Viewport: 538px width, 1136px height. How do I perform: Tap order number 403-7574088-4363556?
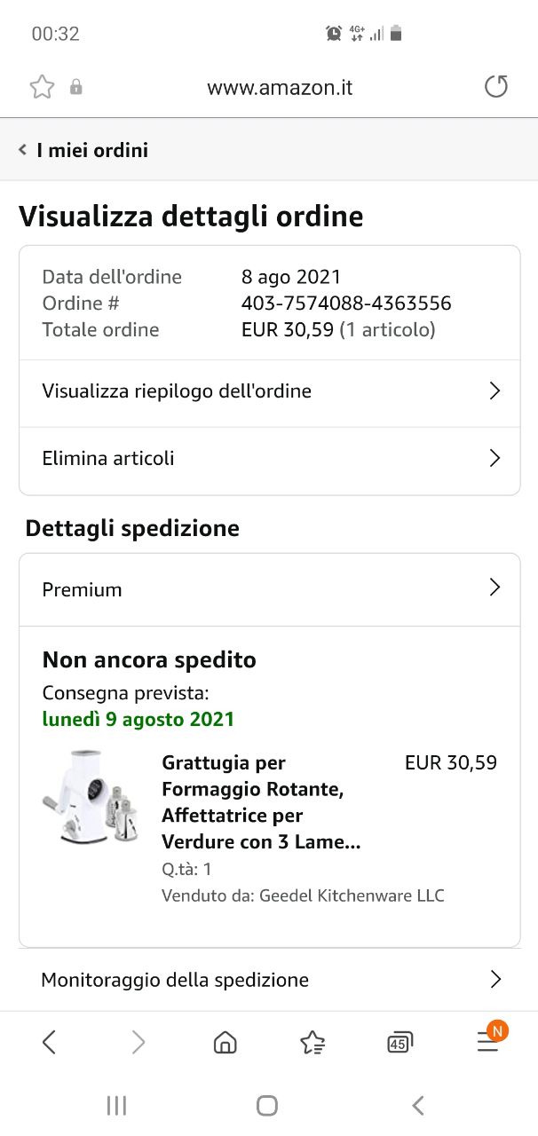(x=346, y=304)
